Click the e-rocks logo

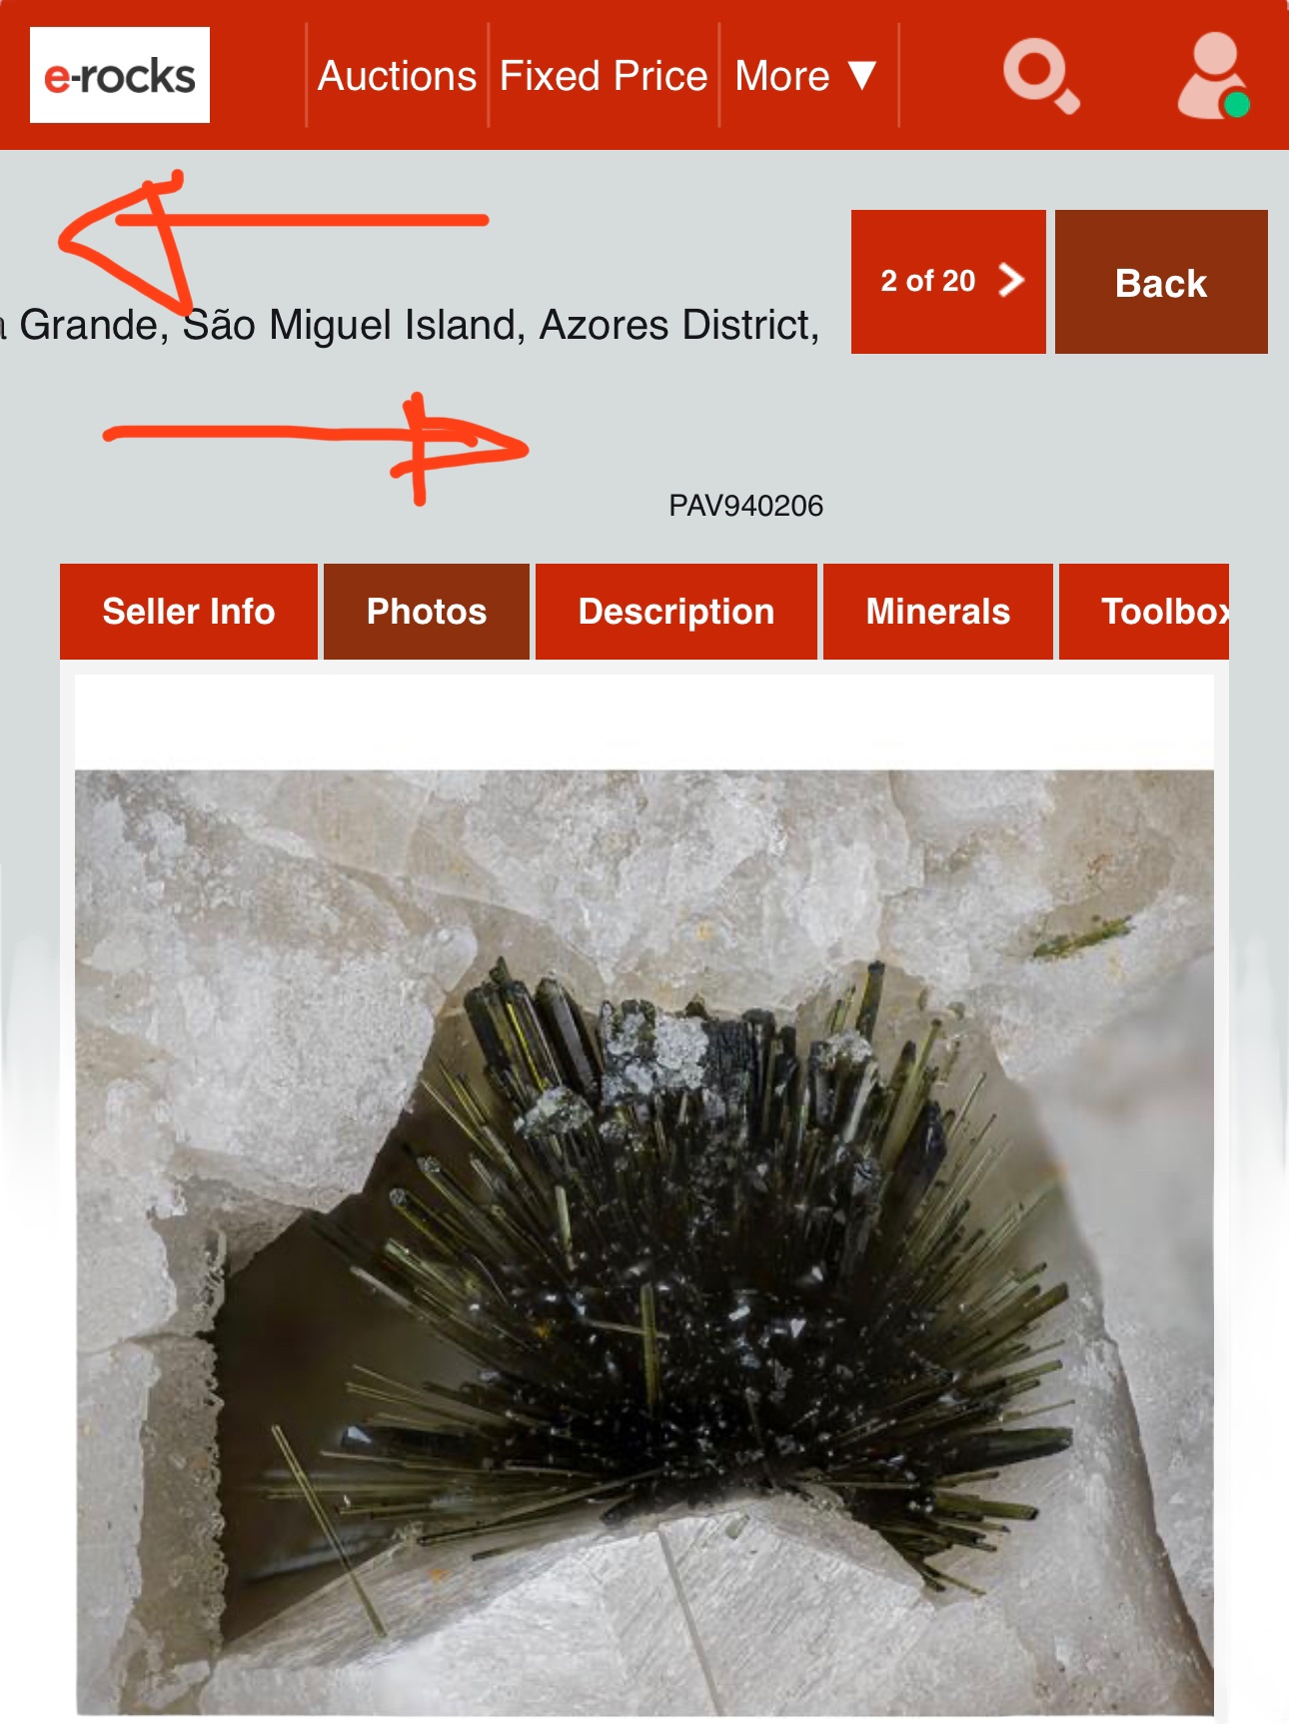120,75
